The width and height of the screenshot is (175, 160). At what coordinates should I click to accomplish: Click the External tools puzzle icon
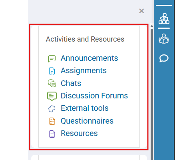[52, 109]
